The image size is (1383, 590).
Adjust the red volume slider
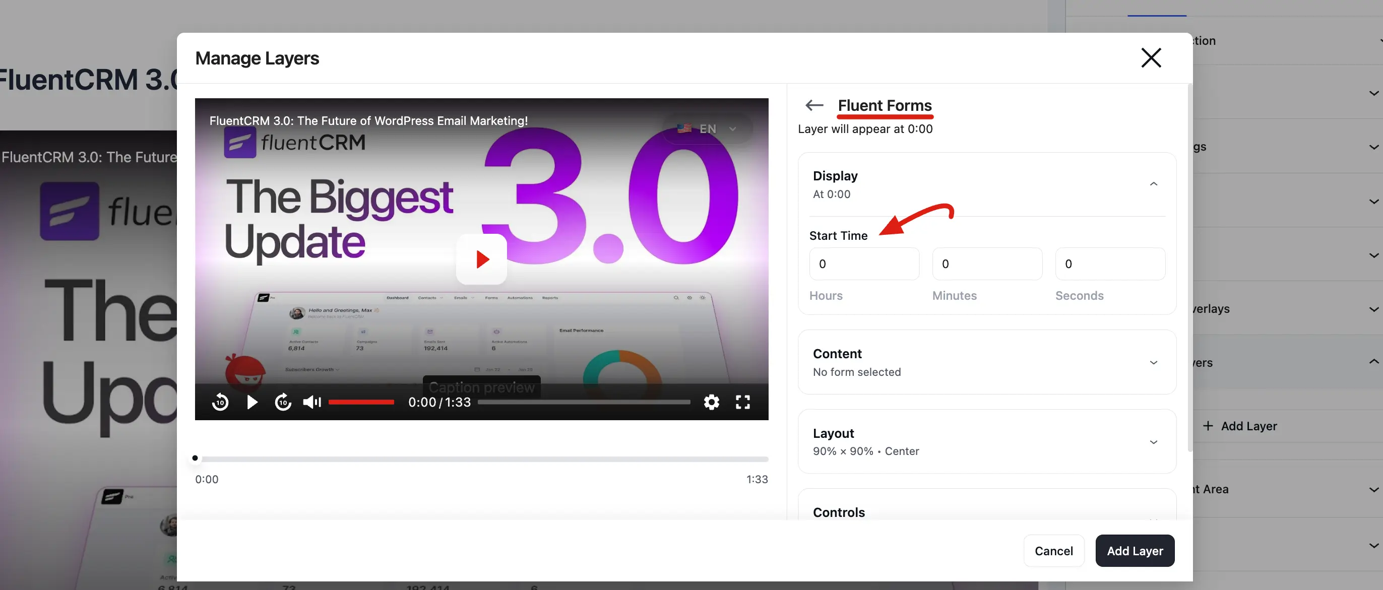coord(361,402)
